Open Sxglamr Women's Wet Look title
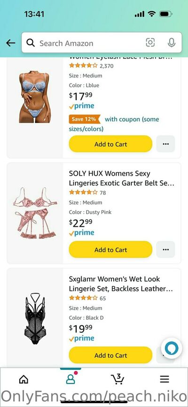The image size is (188, 407). pyautogui.click(x=121, y=284)
